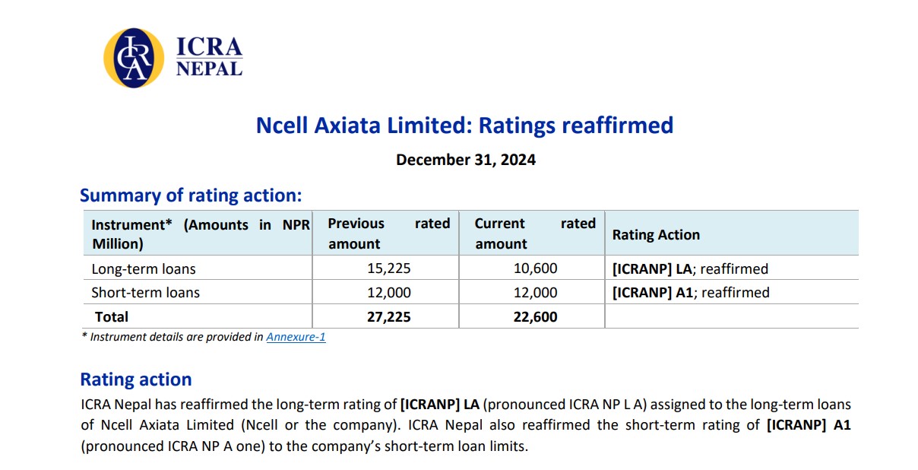Image resolution: width=918 pixels, height=470 pixels.
Task: Click the Total row label
Action: [x=112, y=317]
